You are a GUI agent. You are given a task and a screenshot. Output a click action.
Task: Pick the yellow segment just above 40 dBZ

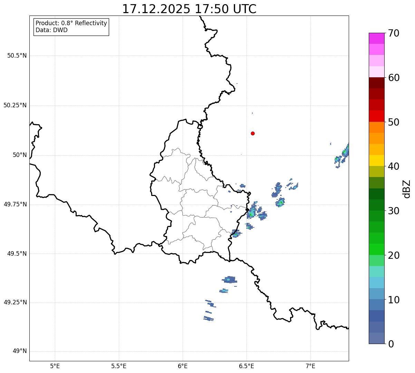point(377,160)
